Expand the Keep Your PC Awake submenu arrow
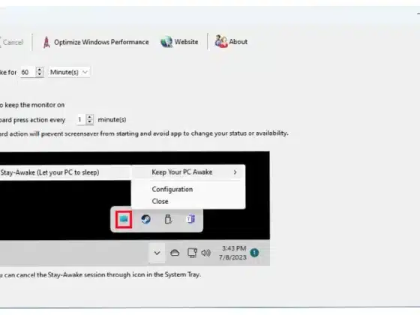 click(x=235, y=172)
